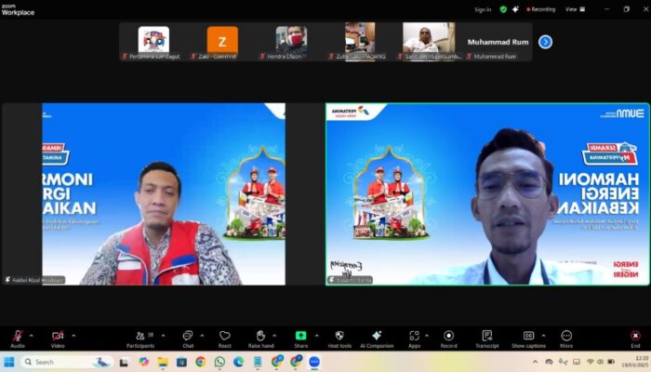
Task: Toggle the camera with the Video button
Action: pyautogui.click(x=58, y=336)
